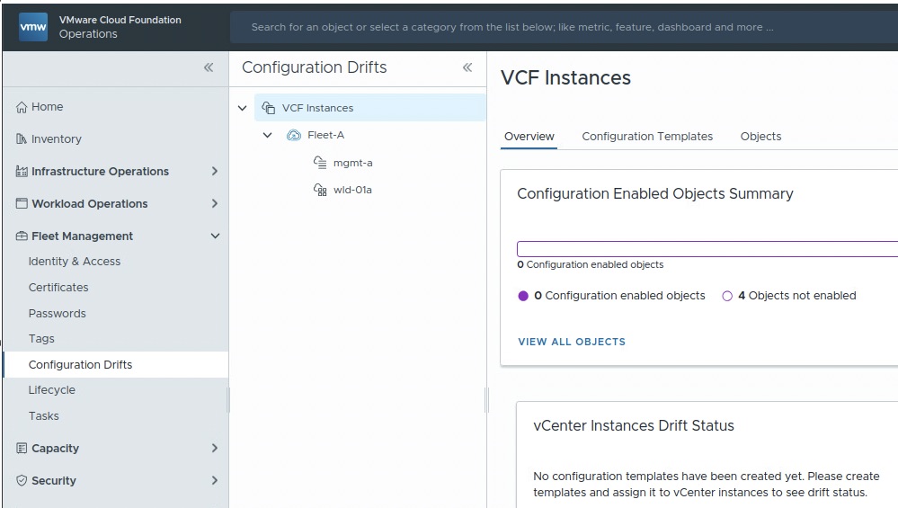This screenshot has height=508, width=898.
Task: Open Tags under Fleet Management
Action: [x=41, y=338]
